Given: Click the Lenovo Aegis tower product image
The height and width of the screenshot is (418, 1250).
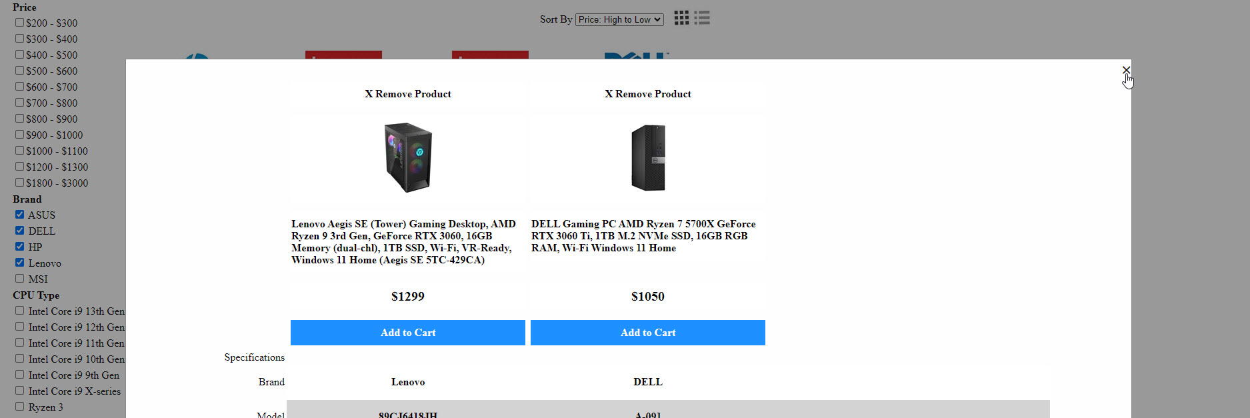Looking at the screenshot, I should 408,157.
